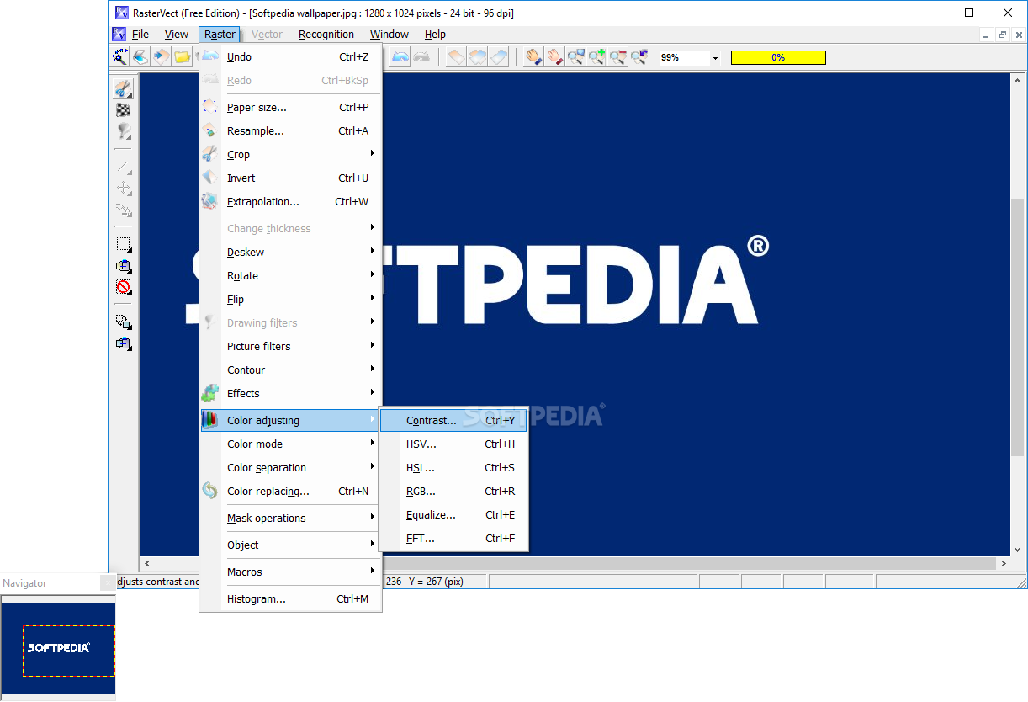This screenshot has height=702, width=1028.
Task: Click the horizontal scrollbar right arrow
Action: click(1003, 564)
